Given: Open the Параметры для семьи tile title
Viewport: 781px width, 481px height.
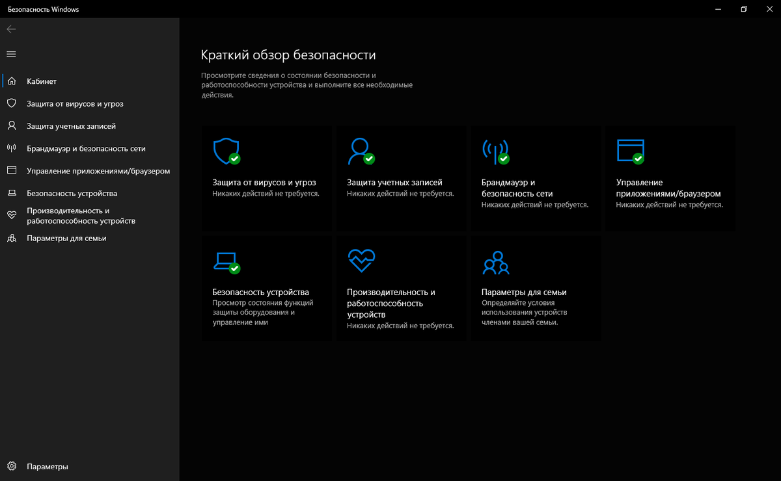Looking at the screenshot, I should point(524,292).
